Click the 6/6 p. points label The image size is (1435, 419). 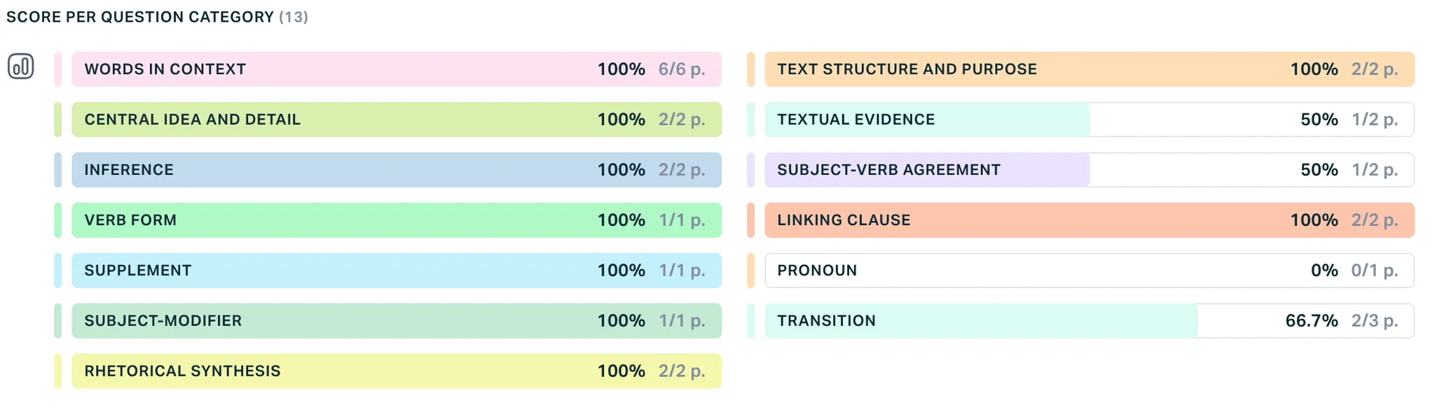click(682, 69)
